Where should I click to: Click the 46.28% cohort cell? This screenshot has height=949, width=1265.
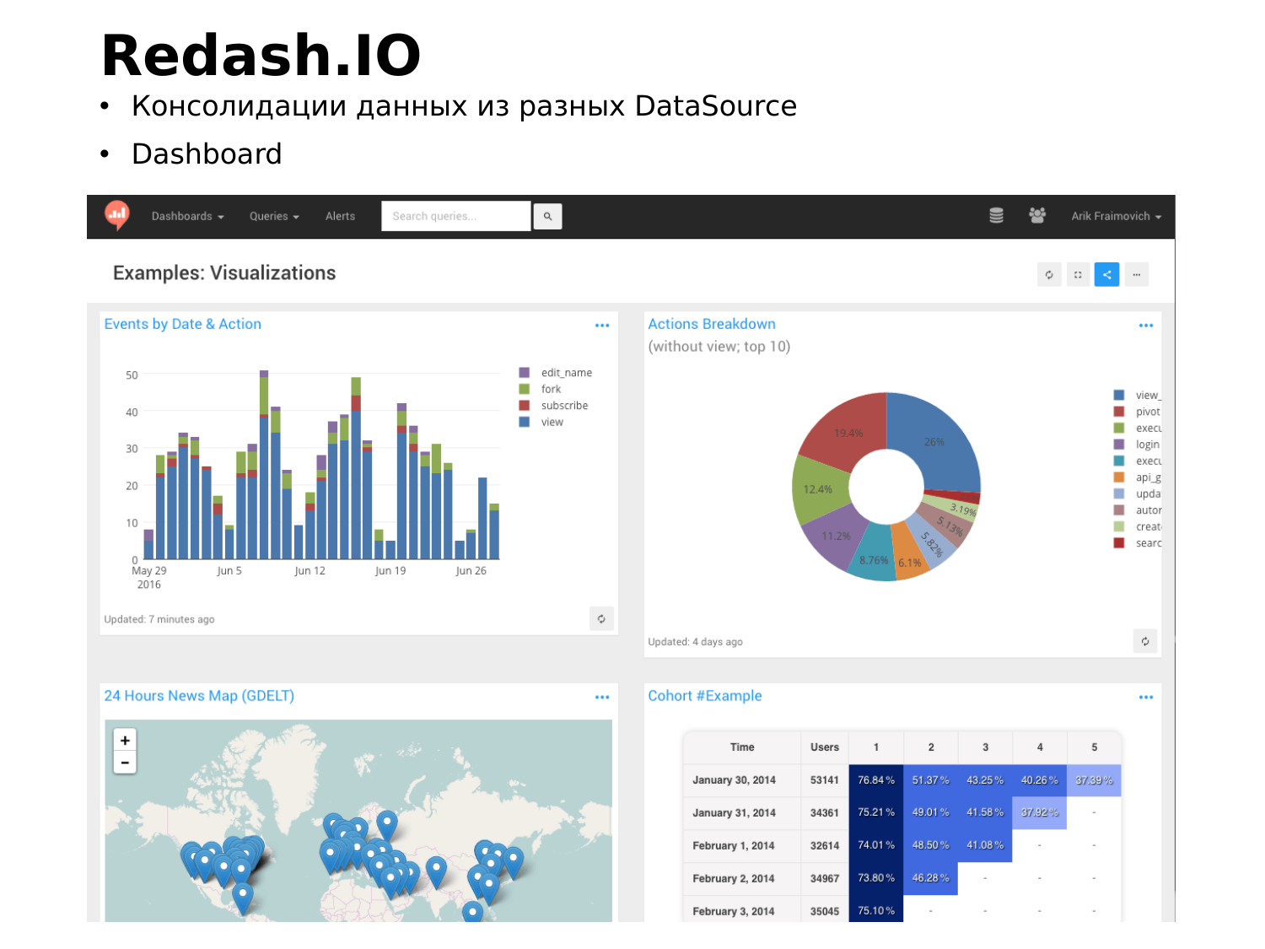pyautogui.click(x=930, y=878)
